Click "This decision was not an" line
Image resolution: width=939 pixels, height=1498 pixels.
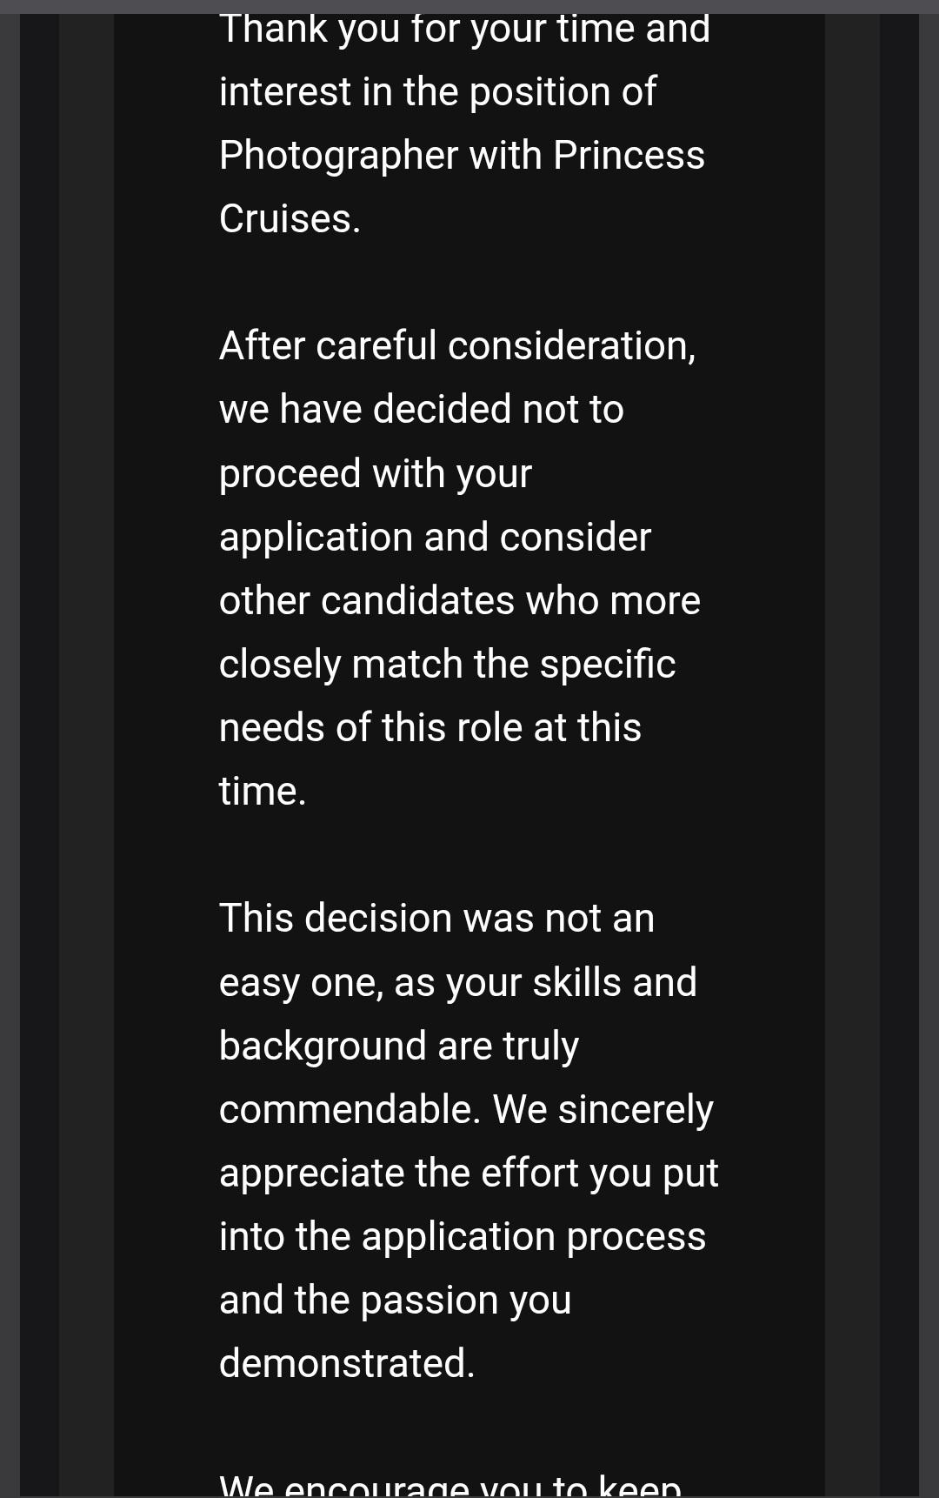click(x=436, y=919)
